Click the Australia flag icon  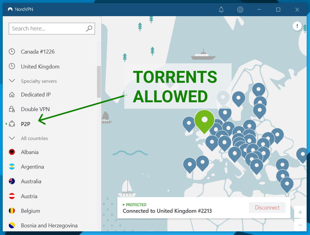(12, 181)
